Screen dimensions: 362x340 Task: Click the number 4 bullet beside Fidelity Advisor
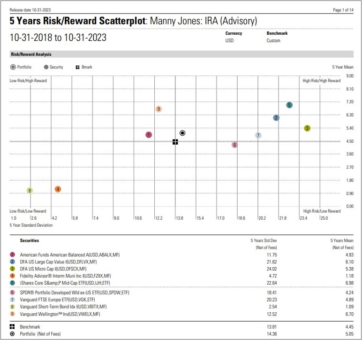[x=13, y=276]
